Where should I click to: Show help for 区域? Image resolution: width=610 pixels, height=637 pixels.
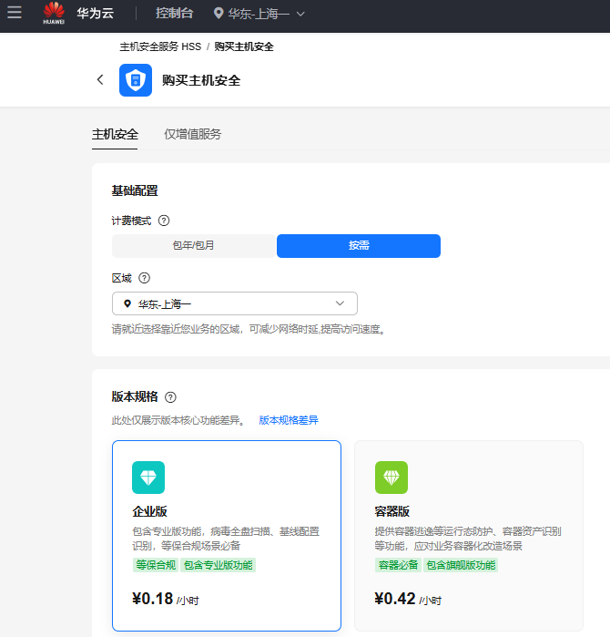click(x=145, y=278)
